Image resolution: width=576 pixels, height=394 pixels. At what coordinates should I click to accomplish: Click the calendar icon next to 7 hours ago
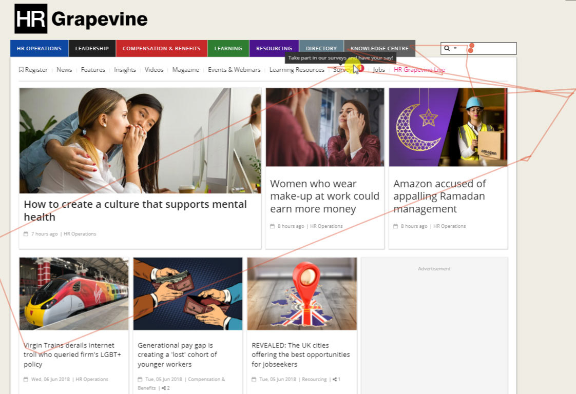[x=26, y=234]
